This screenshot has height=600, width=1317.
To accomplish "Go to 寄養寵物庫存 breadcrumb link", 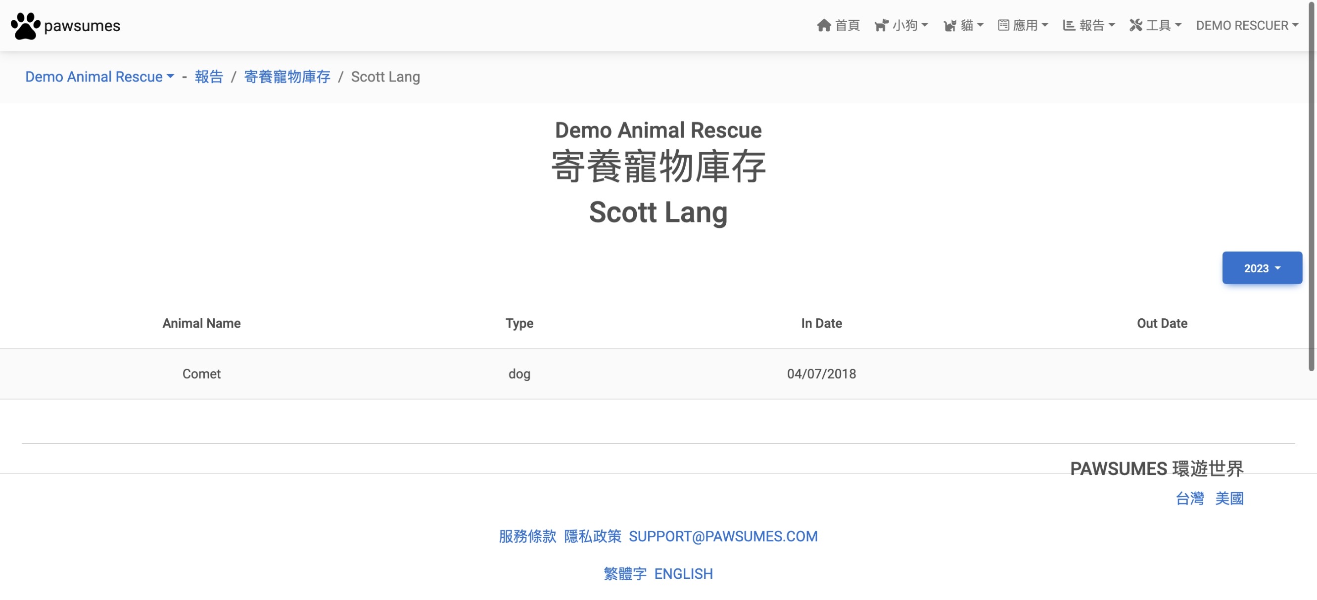I will coord(287,77).
